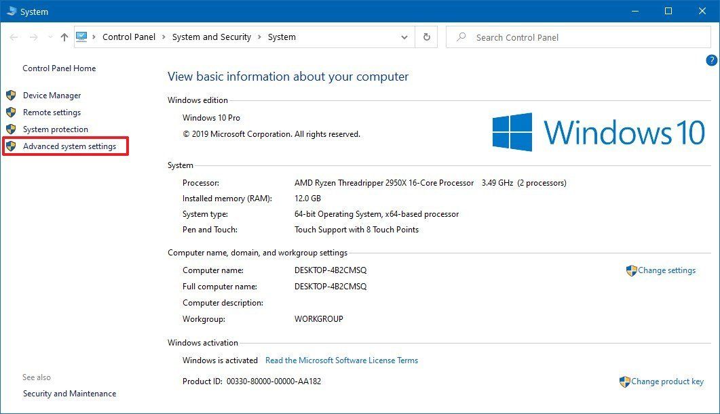Click the Back navigation arrow
The height and width of the screenshot is (414, 720).
click(14, 37)
